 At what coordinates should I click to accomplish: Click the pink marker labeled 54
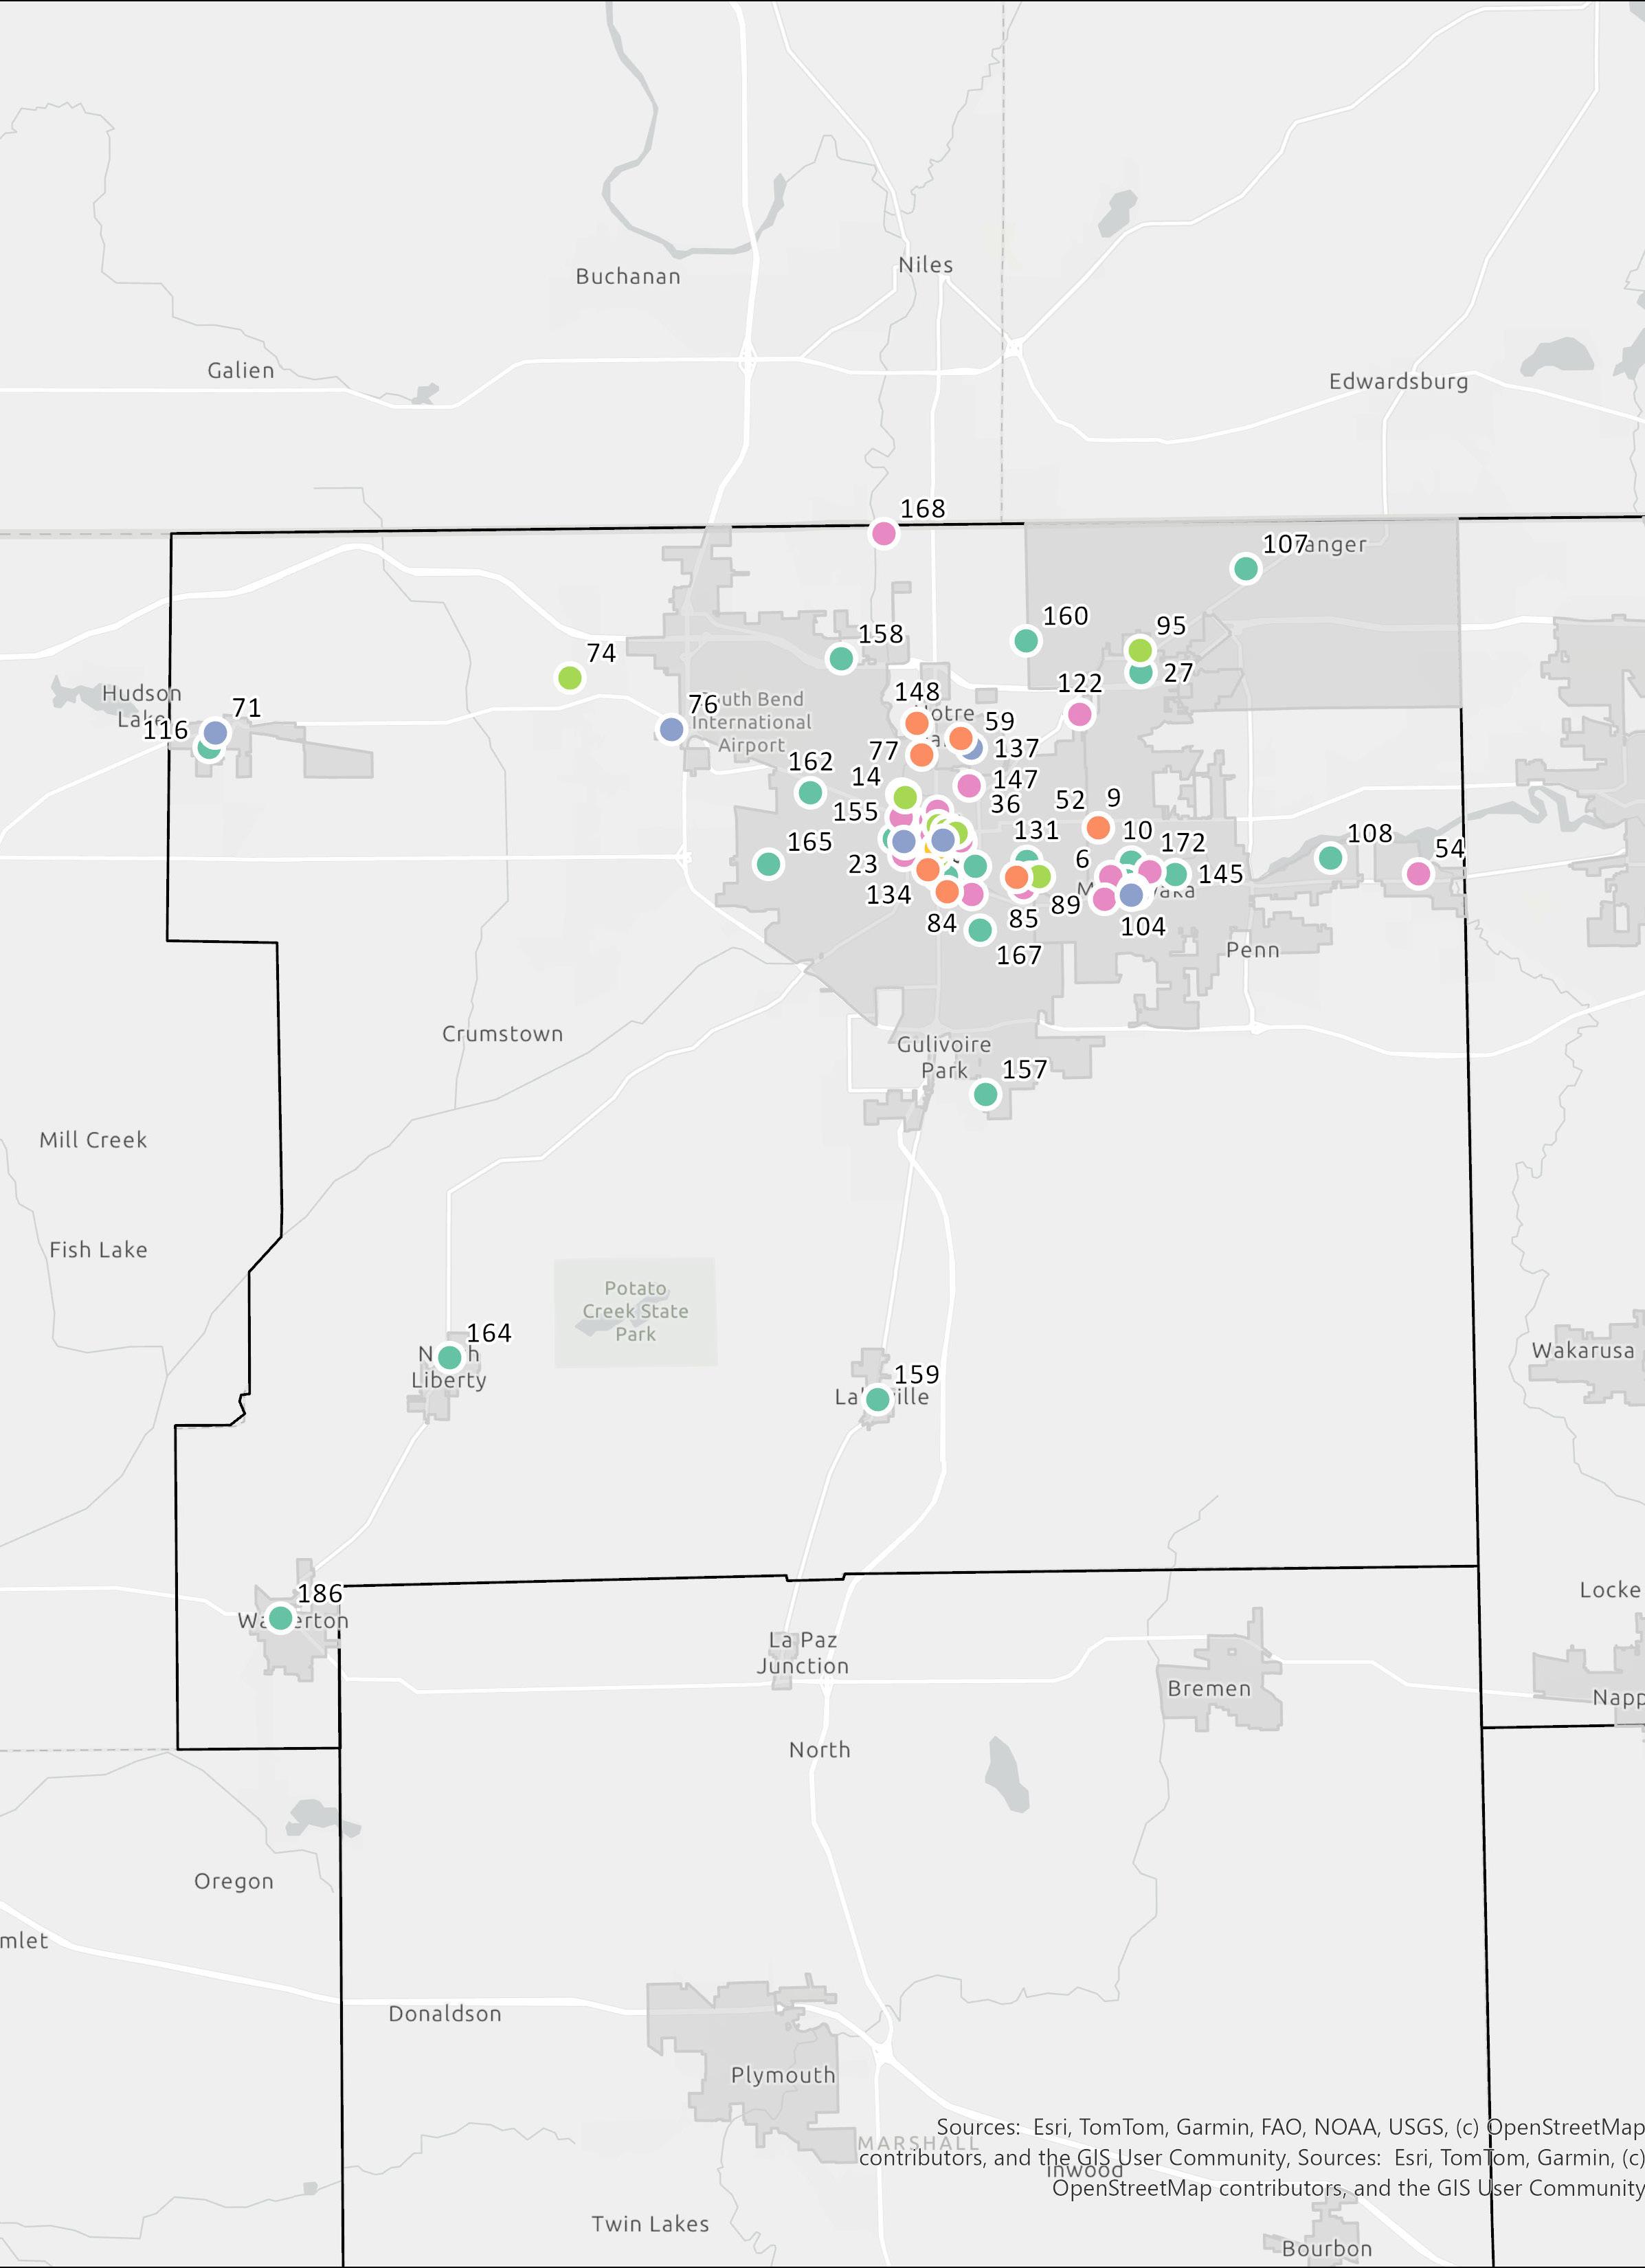coord(1418,873)
